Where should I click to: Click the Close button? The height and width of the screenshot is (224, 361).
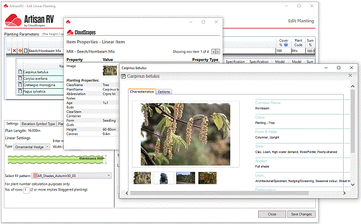click(272, 214)
